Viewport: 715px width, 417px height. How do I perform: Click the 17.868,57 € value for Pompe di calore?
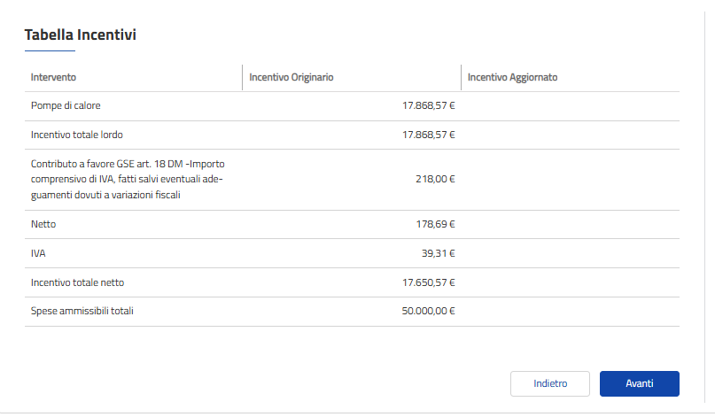[429, 105]
